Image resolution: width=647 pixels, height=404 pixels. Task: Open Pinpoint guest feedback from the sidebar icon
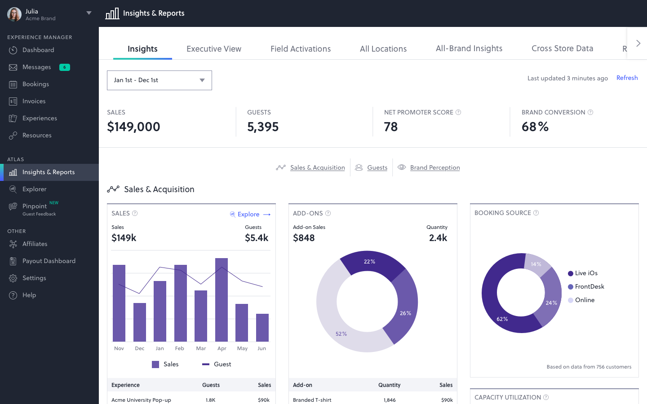[14, 207]
